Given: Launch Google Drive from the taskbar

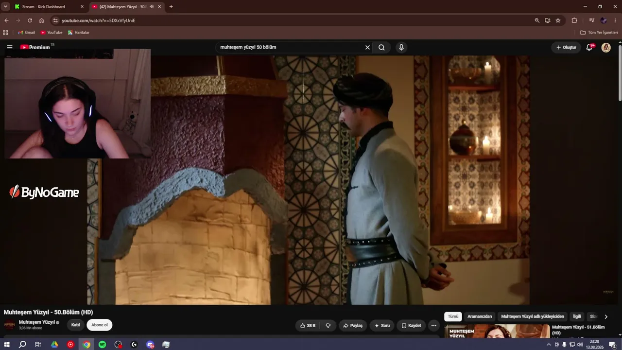Looking at the screenshot, I should click(54, 345).
